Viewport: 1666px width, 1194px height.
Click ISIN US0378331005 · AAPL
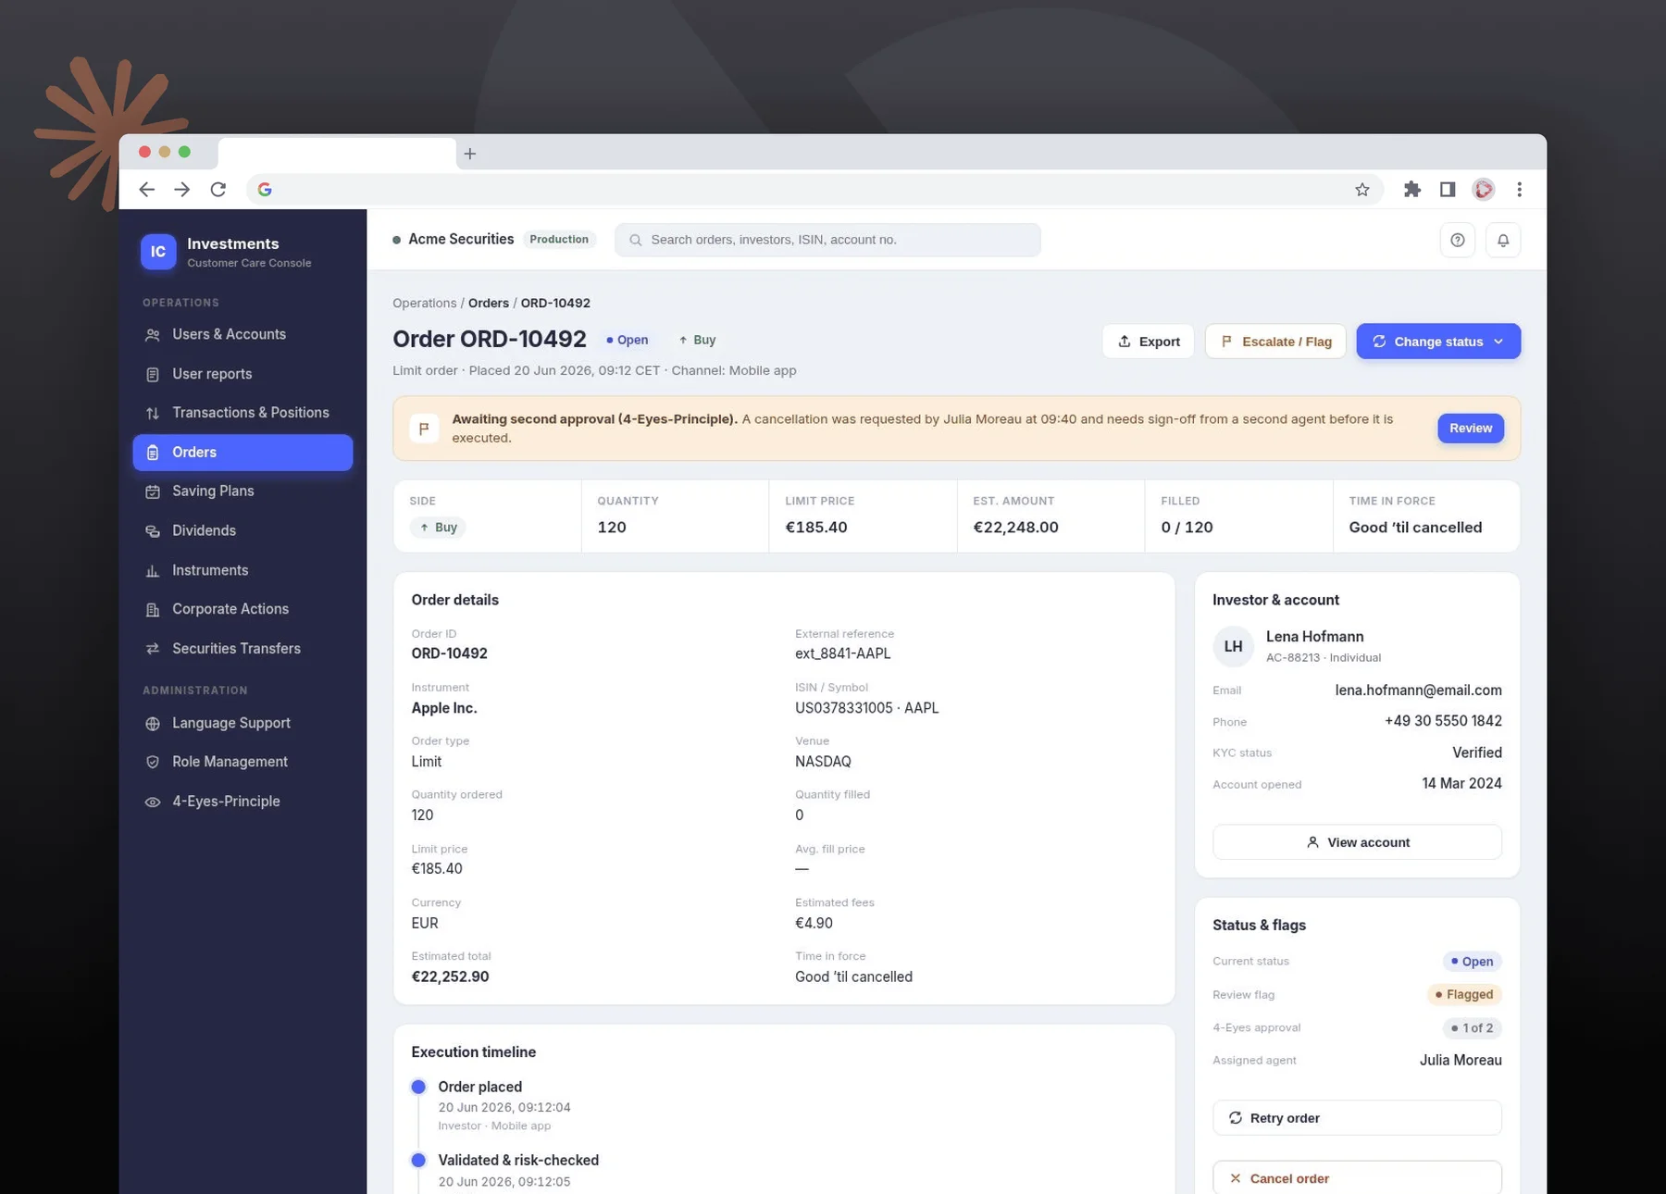(866, 708)
